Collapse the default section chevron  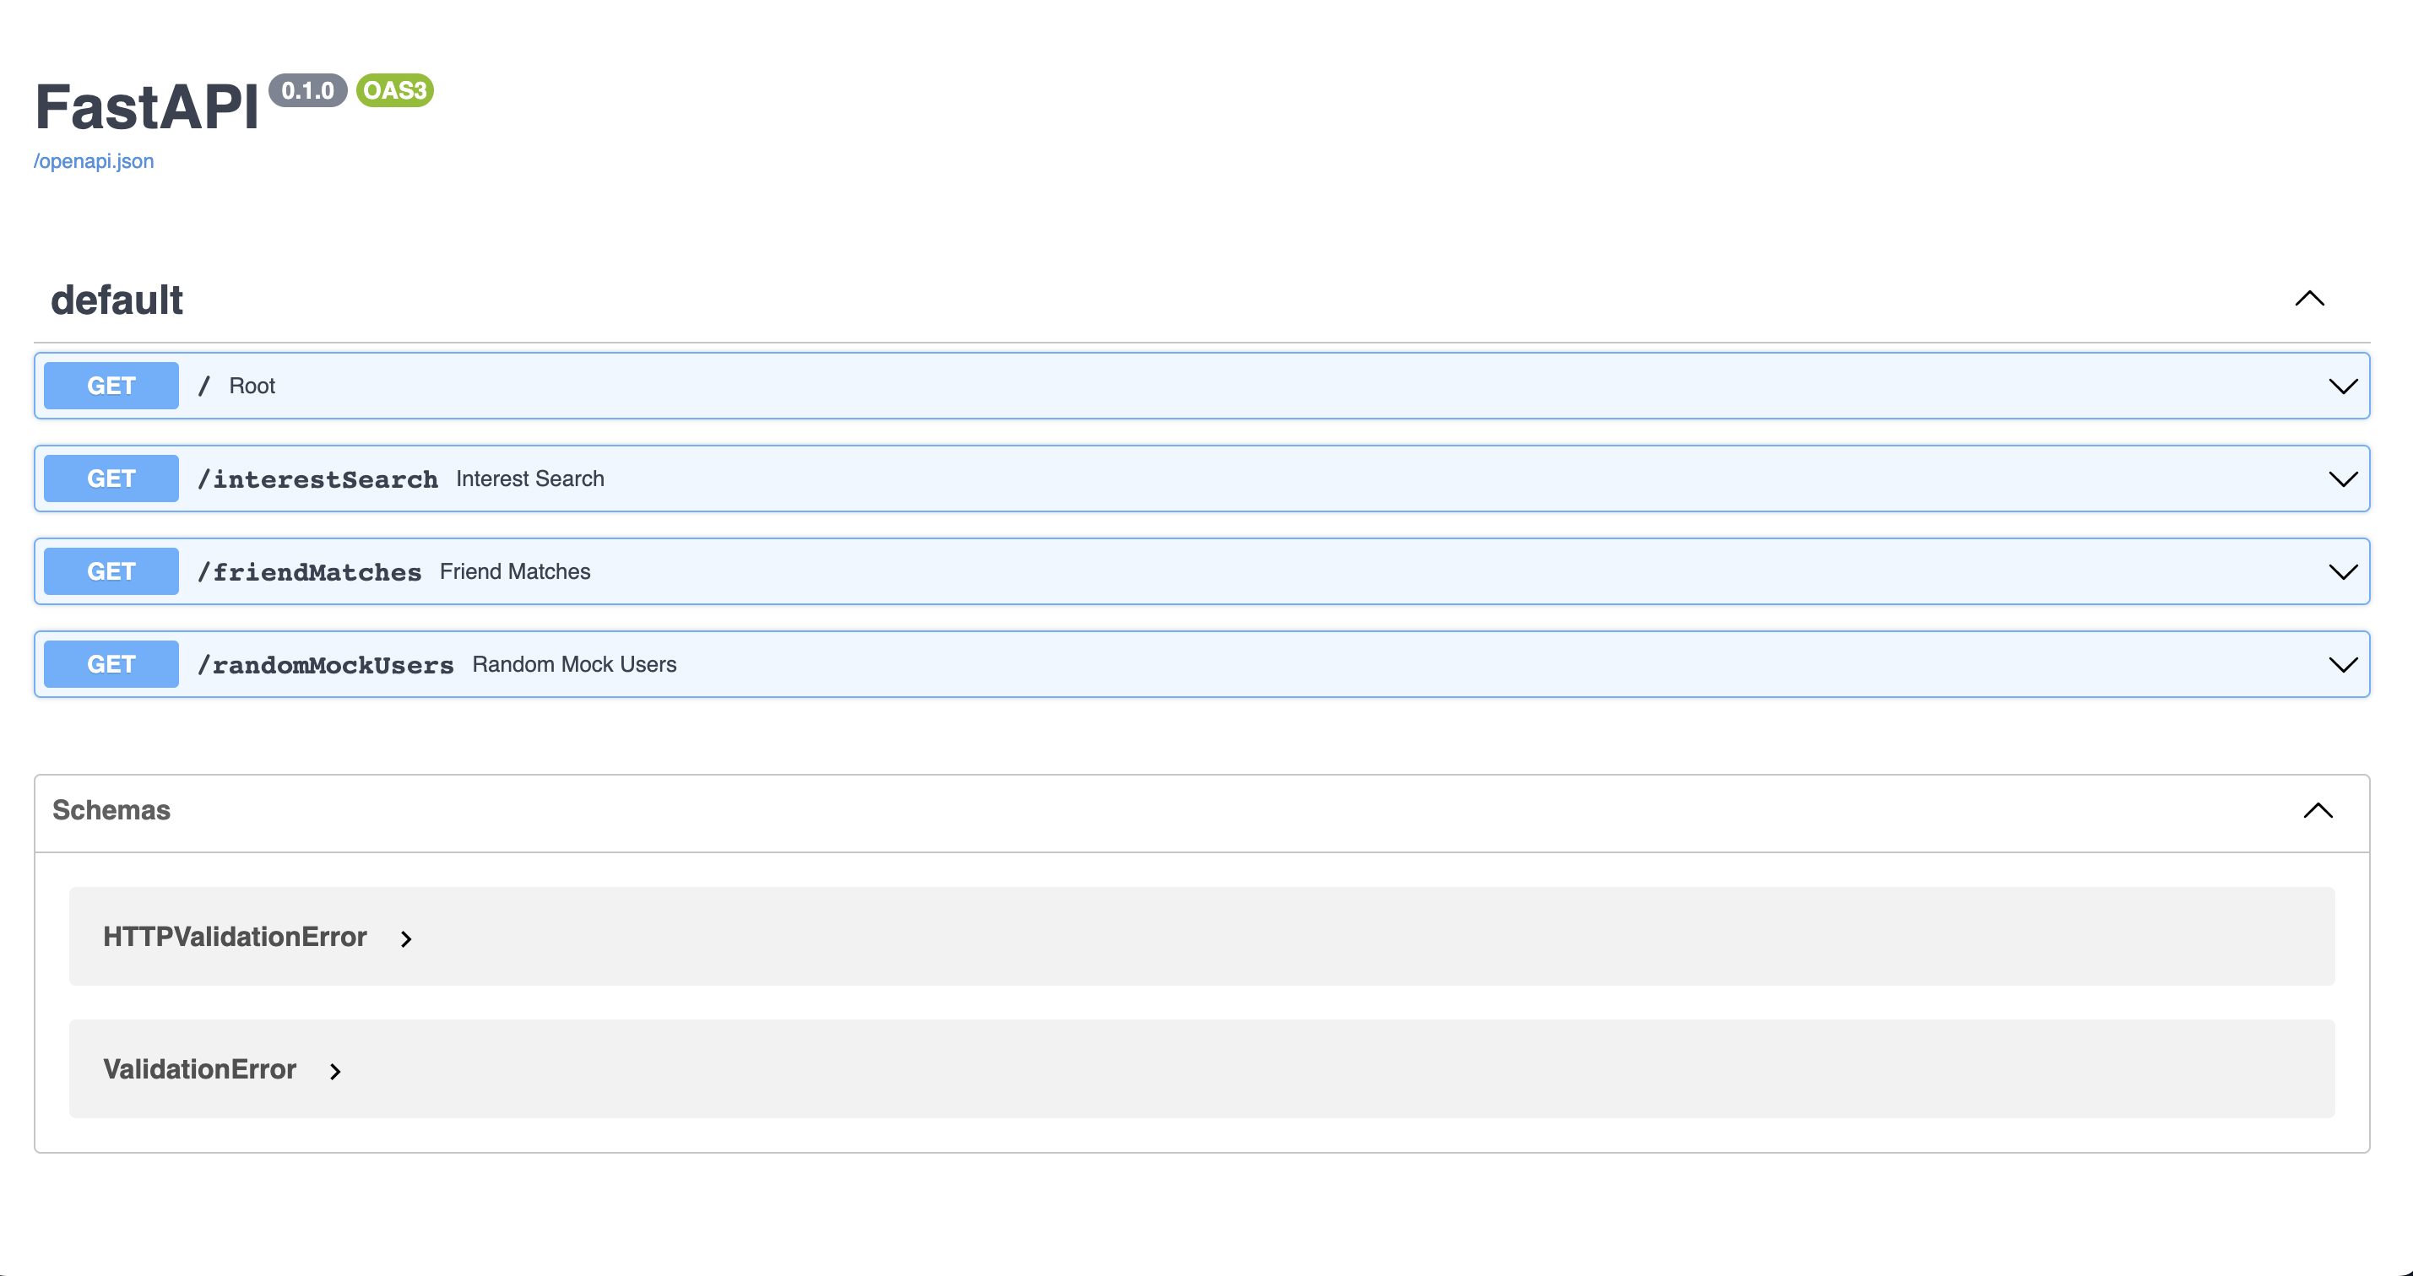tap(2309, 299)
